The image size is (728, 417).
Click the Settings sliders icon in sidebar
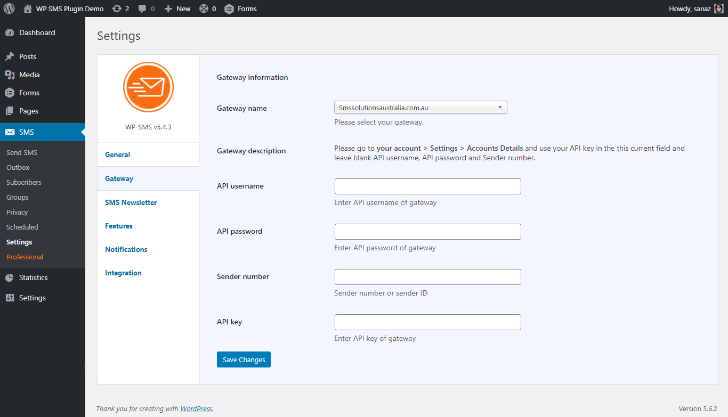click(x=10, y=298)
